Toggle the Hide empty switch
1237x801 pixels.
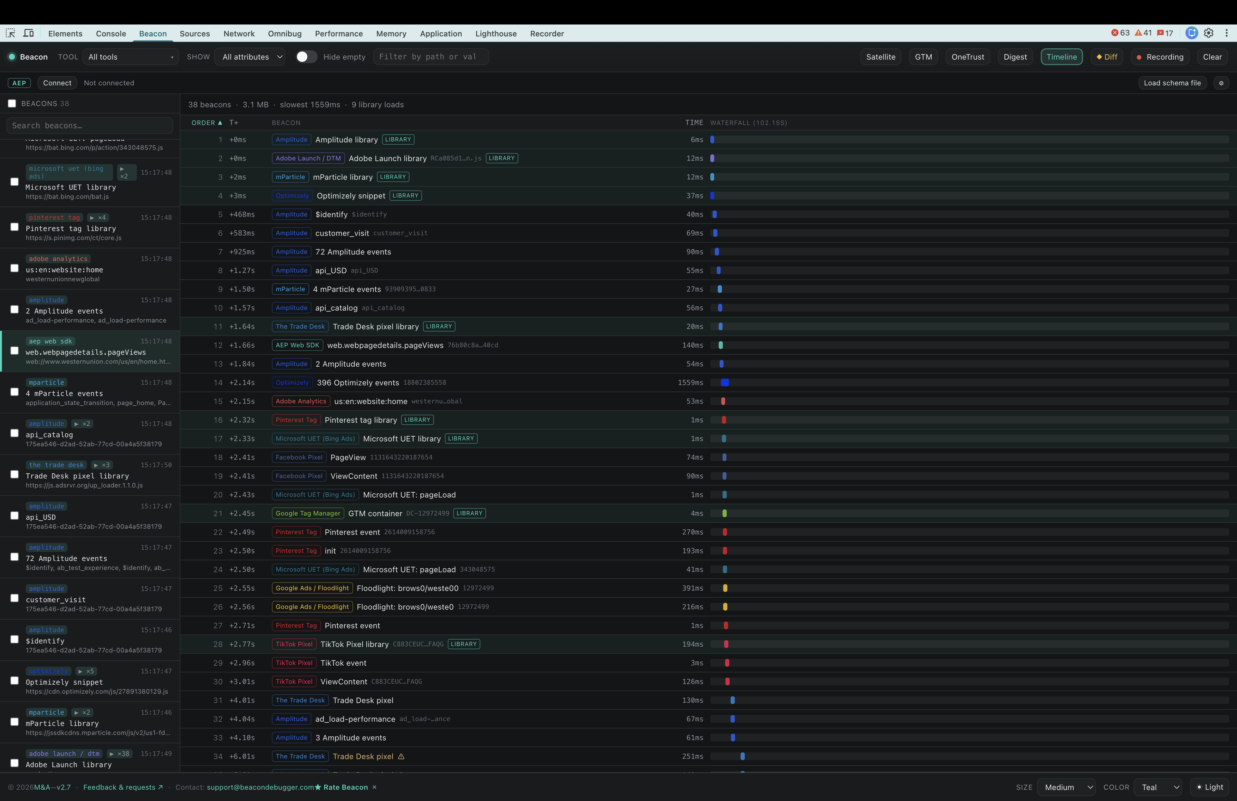(x=306, y=57)
